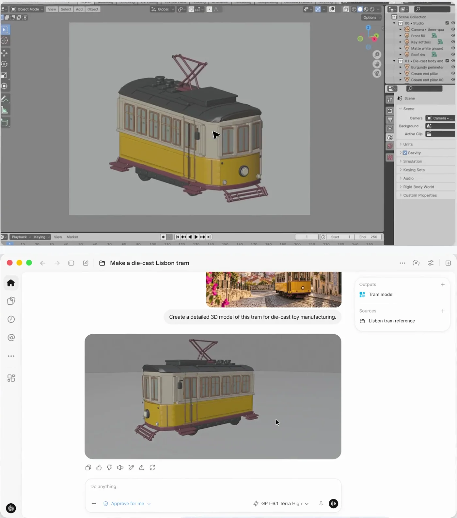Regenerate the tram model response
Viewport: 457px width, 518px height.
pos(152,467)
